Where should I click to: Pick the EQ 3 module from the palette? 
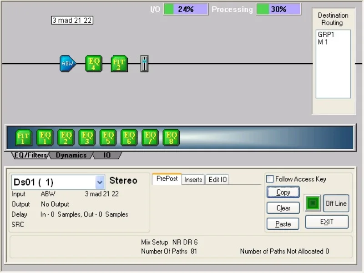click(x=87, y=138)
